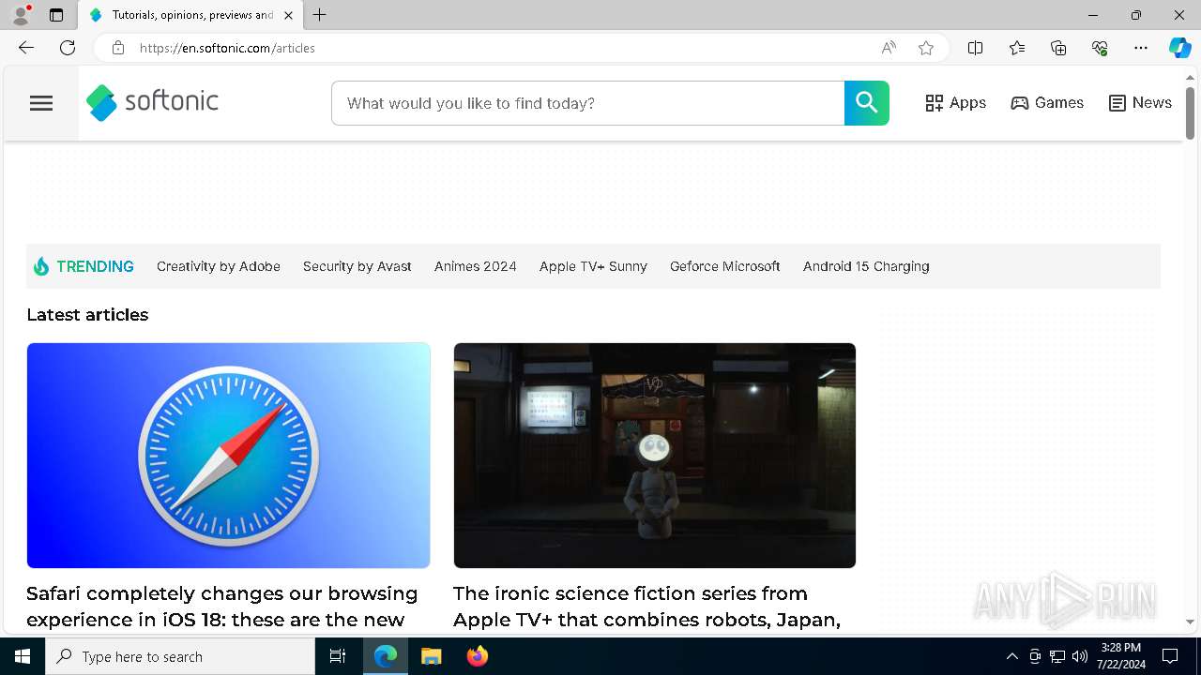The image size is (1201, 675).
Task: Refresh the page
Action: tap(68, 48)
